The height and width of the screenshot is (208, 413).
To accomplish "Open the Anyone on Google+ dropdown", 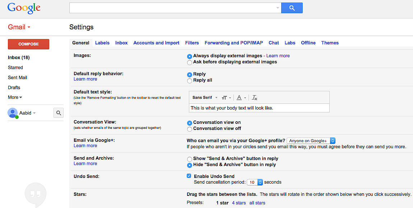I will click(x=311, y=141).
